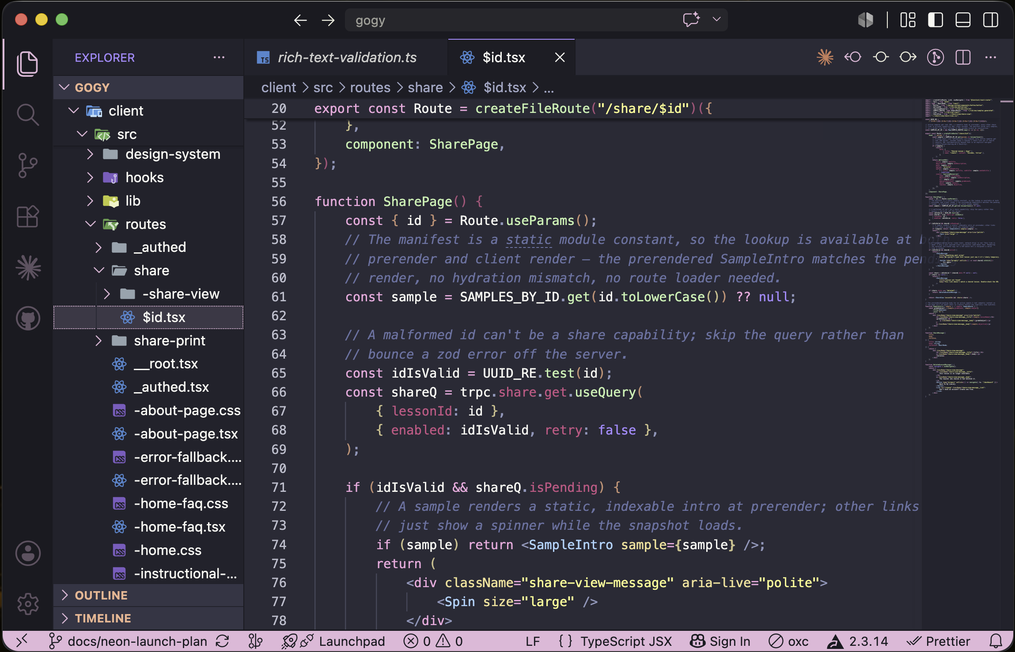This screenshot has height=652, width=1015.
Task: Click Sign In in the status bar
Action: click(x=720, y=641)
